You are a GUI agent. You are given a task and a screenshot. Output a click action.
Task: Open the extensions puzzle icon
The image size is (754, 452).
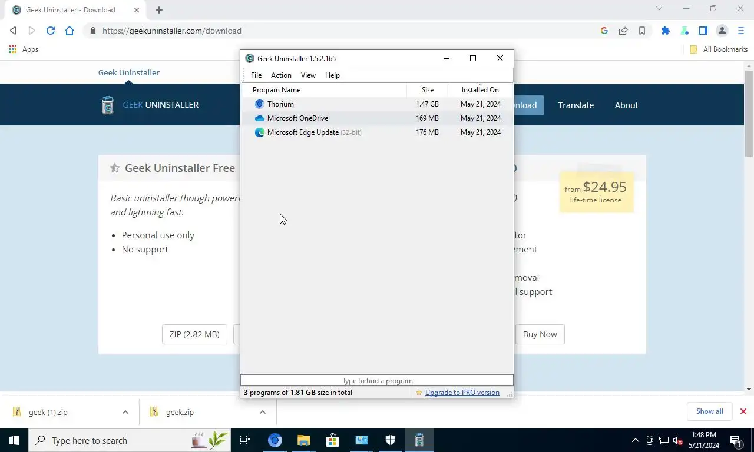pyautogui.click(x=666, y=31)
